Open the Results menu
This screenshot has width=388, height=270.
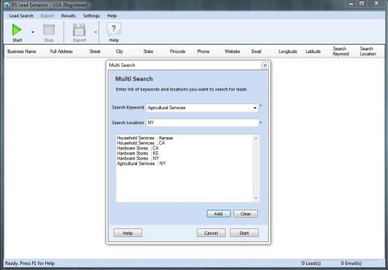(x=68, y=16)
